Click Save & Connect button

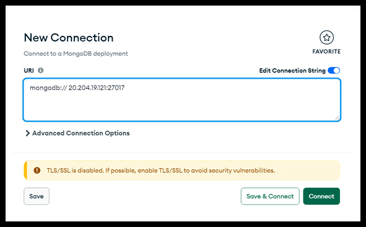[270, 196]
